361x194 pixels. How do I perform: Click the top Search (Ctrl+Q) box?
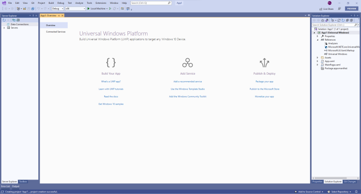coord(151,3)
